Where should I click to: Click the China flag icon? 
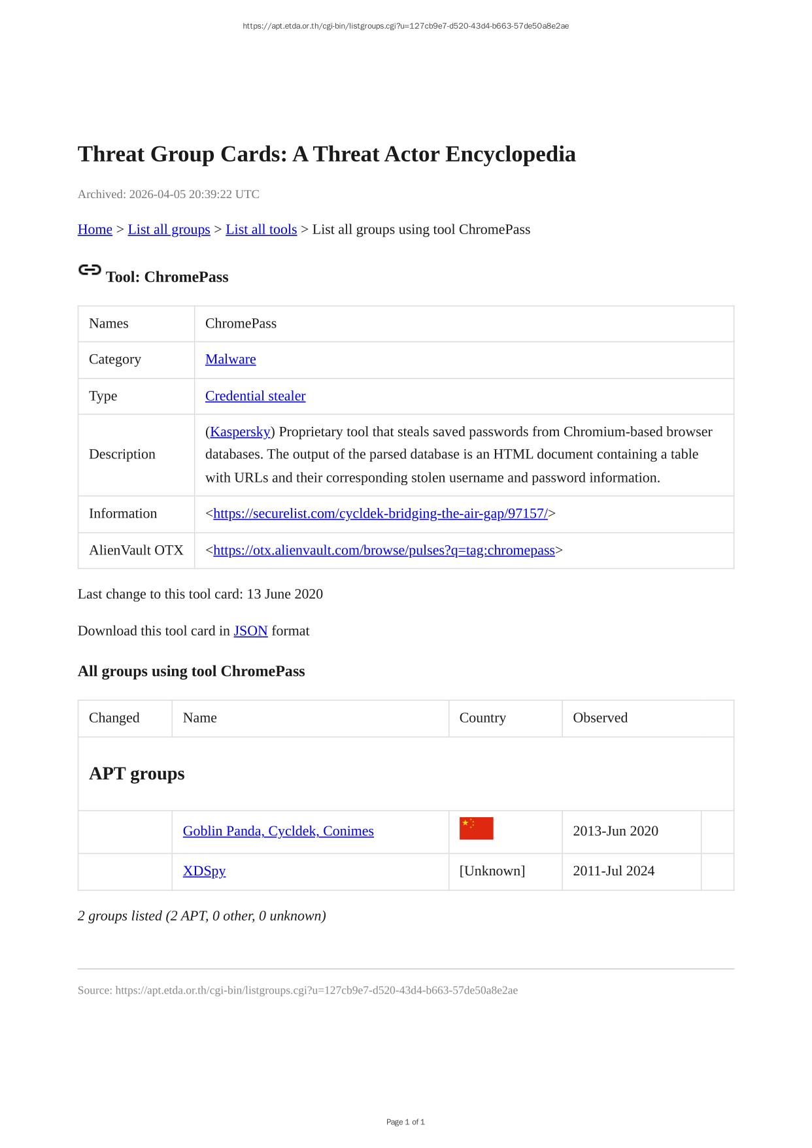476,828
